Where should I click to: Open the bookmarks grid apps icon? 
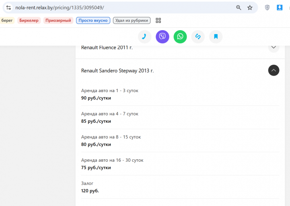[158, 21]
